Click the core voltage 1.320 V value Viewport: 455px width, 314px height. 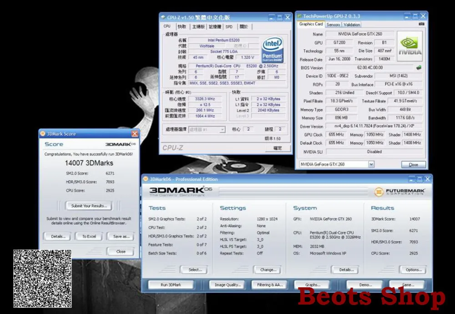tap(247, 57)
